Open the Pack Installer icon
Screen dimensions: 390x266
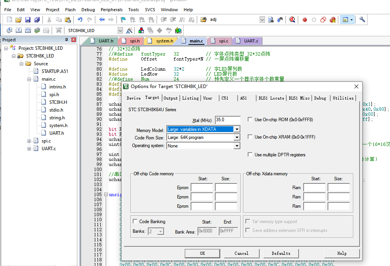178,30
